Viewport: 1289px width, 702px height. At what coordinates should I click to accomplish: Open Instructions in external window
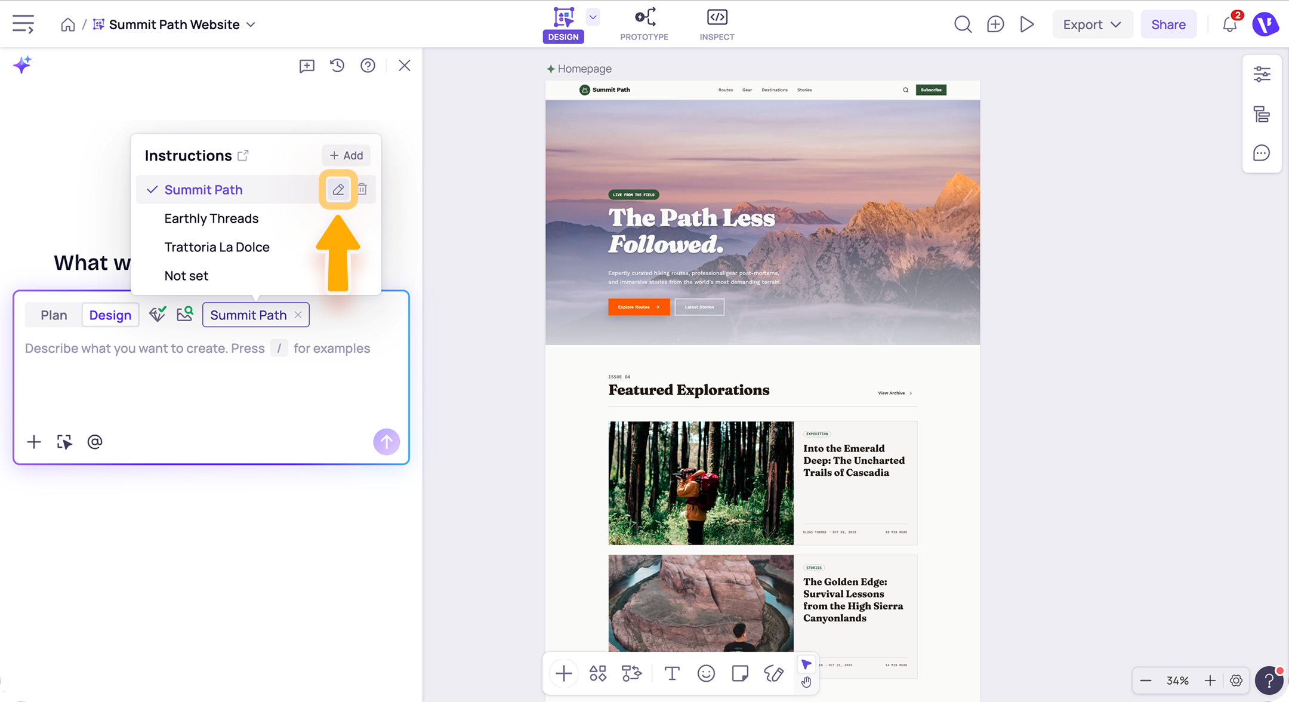(243, 155)
